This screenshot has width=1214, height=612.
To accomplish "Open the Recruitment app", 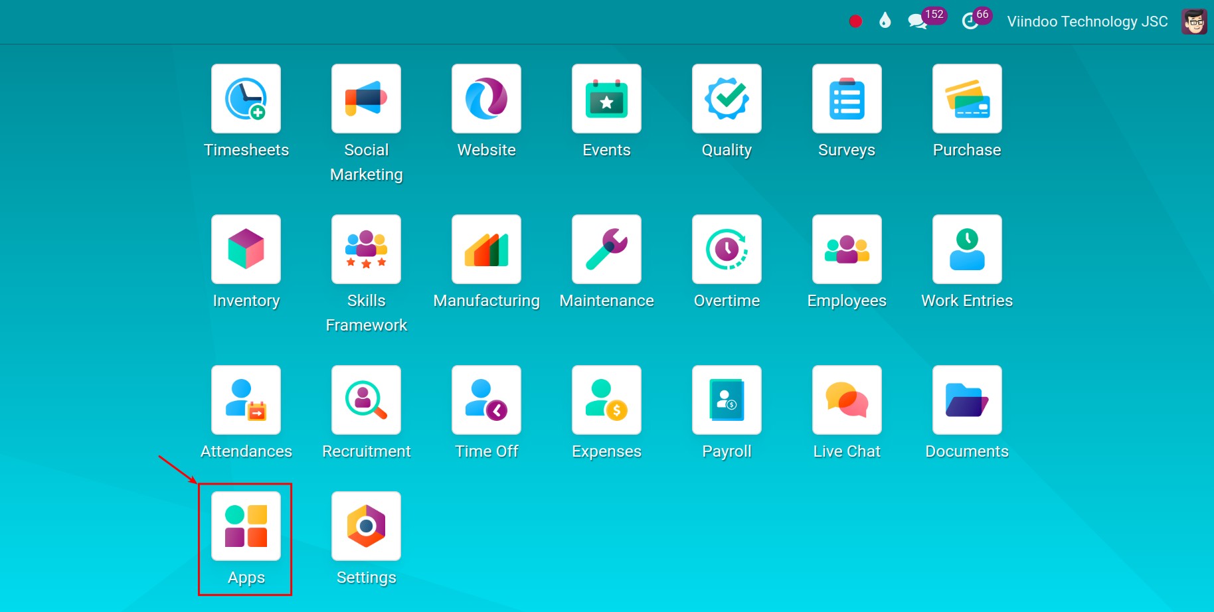I will pyautogui.click(x=366, y=400).
